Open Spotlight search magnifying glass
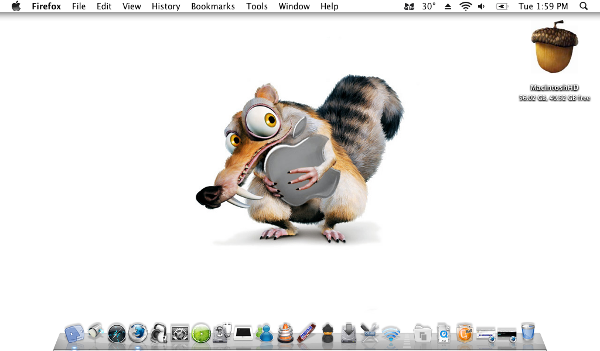The width and height of the screenshot is (600, 351). (x=583, y=6)
